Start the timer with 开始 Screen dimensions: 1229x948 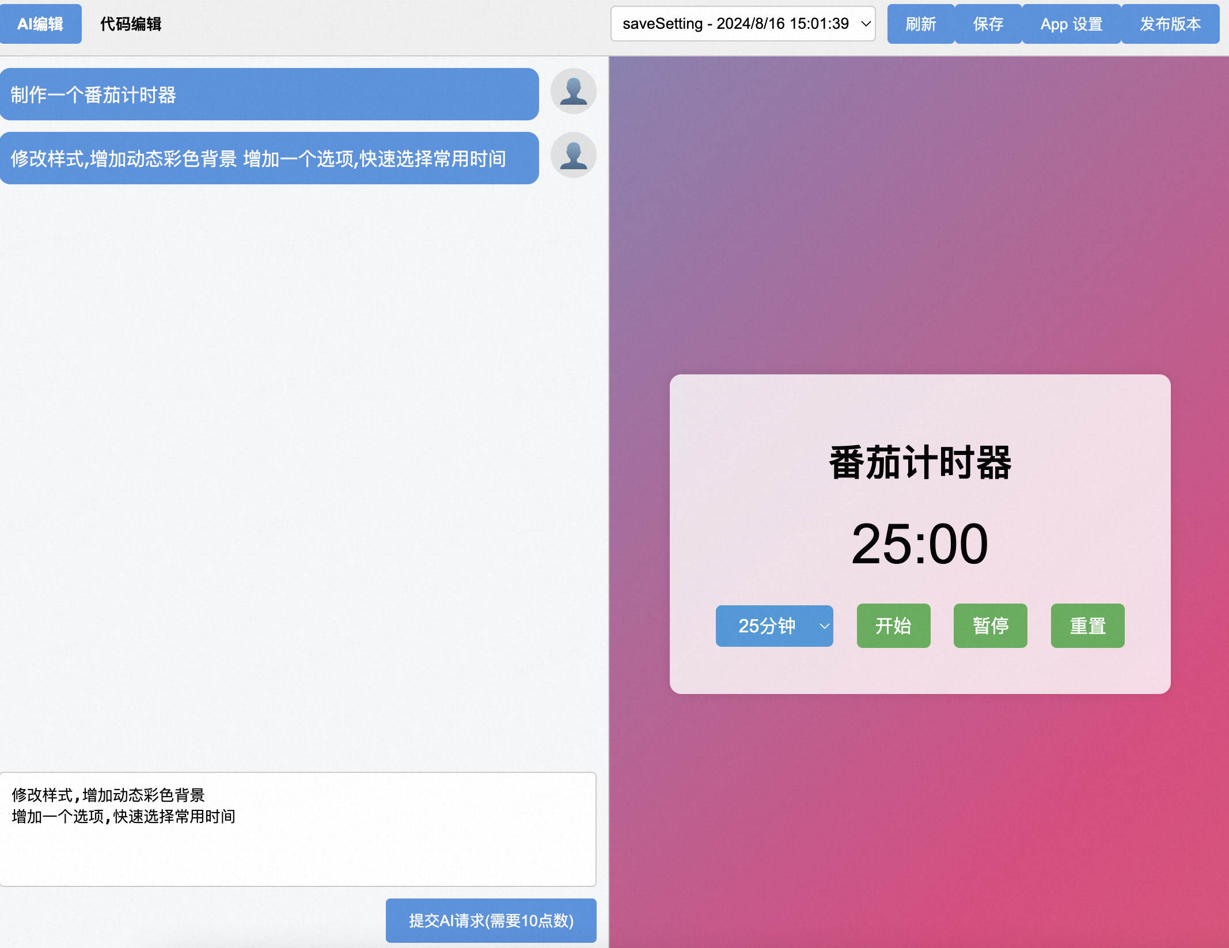[x=893, y=625]
